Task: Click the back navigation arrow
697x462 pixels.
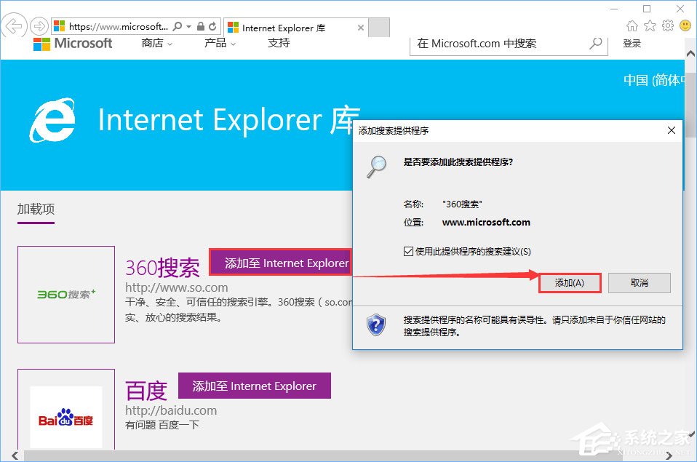Action: tap(14, 26)
